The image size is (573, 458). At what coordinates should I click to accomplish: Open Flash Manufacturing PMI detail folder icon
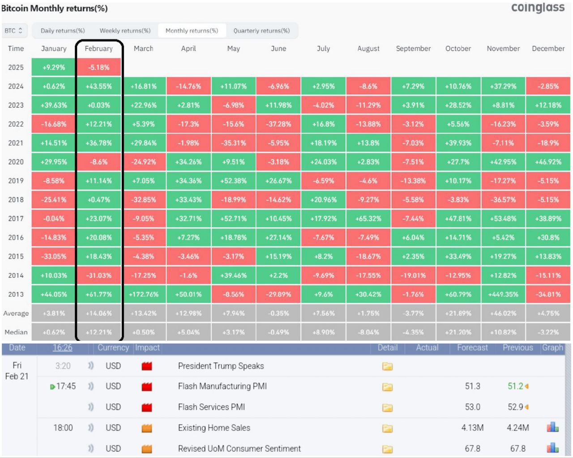pos(387,387)
